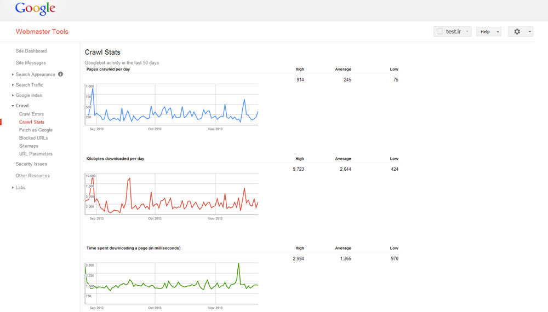Click the Pages crawled per day chart

click(172, 105)
